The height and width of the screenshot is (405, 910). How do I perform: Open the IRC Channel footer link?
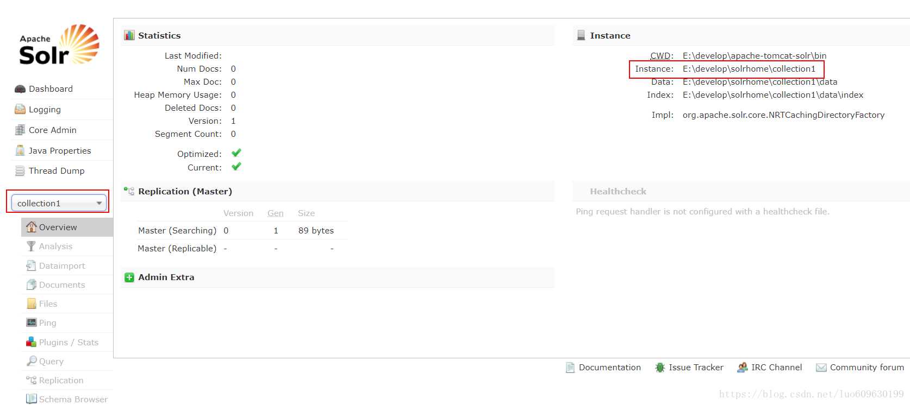[x=777, y=368]
